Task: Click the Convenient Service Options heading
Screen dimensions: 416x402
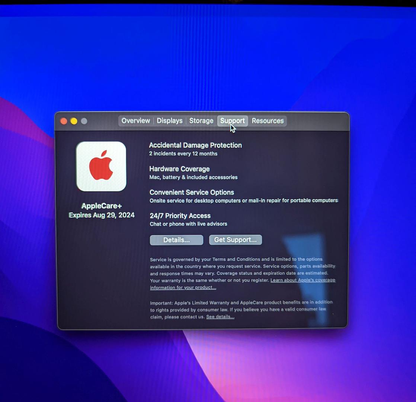Action: click(x=192, y=192)
